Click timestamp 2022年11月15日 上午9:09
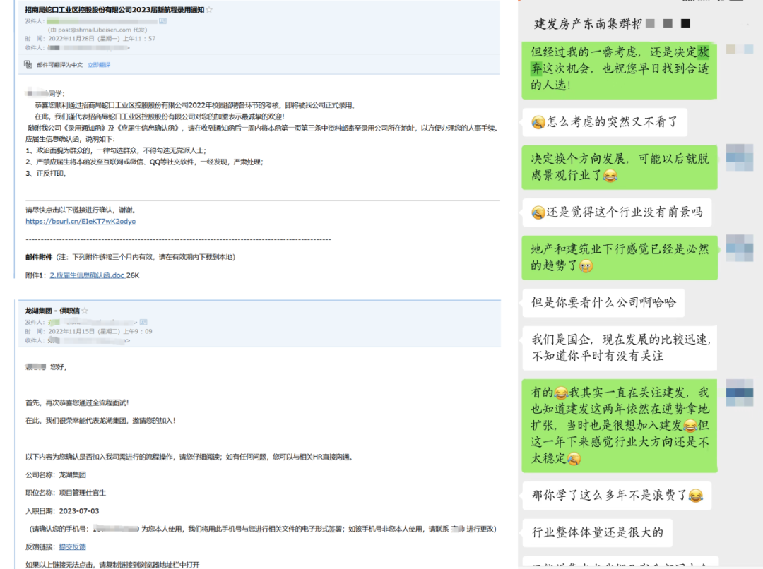The image size is (763, 569). click(x=100, y=332)
